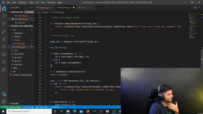
Task: Open docker-compose.yml in explorer
Action: 21,75
